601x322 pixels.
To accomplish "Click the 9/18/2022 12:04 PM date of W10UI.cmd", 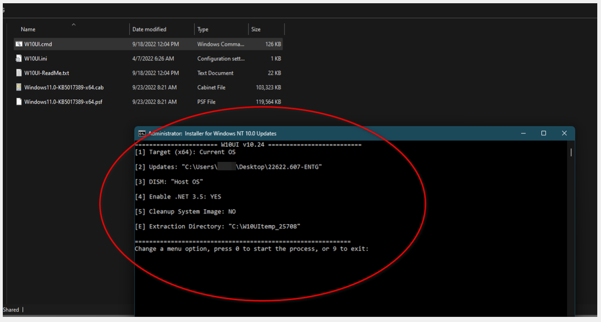I will pos(155,44).
